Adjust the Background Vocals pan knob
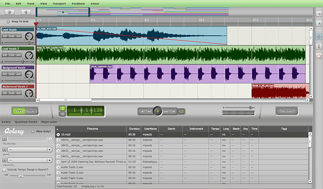 pos(29,74)
